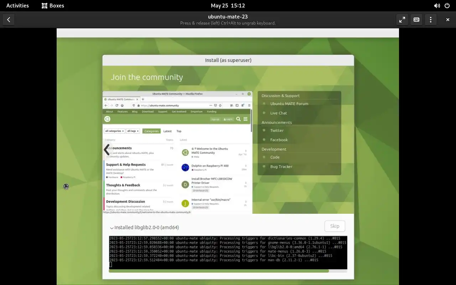Click the 'Discussion & Support' section heading
456x285 pixels.
[x=280, y=95]
